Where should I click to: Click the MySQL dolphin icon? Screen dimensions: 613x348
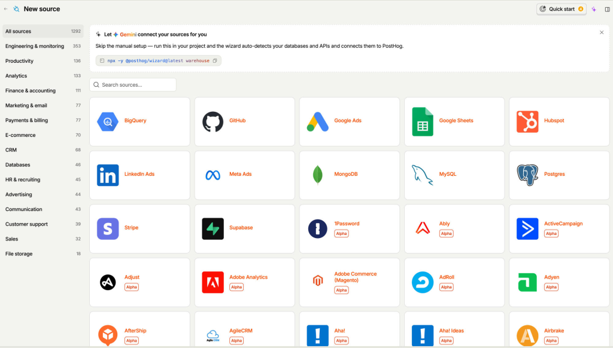pos(422,175)
